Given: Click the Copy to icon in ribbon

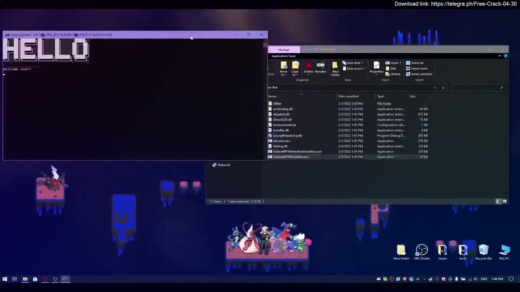Looking at the screenshot, I should tap(295, 65).
